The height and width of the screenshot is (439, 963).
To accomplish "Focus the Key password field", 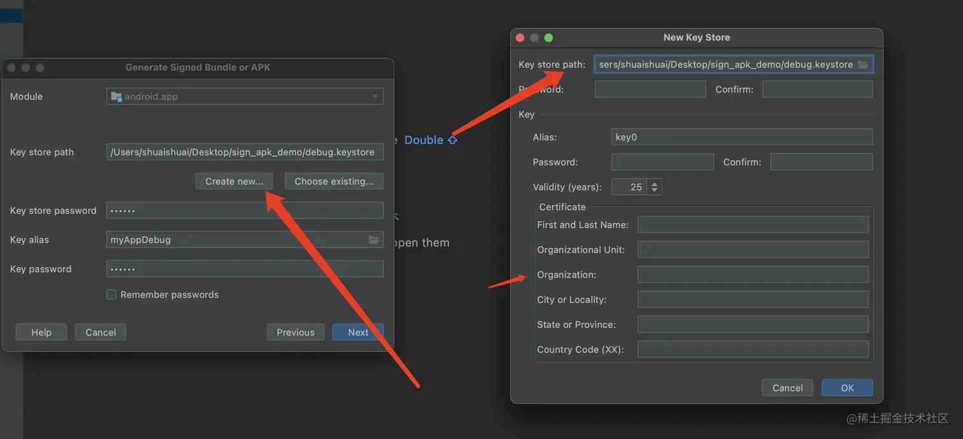I will point(245,269).
